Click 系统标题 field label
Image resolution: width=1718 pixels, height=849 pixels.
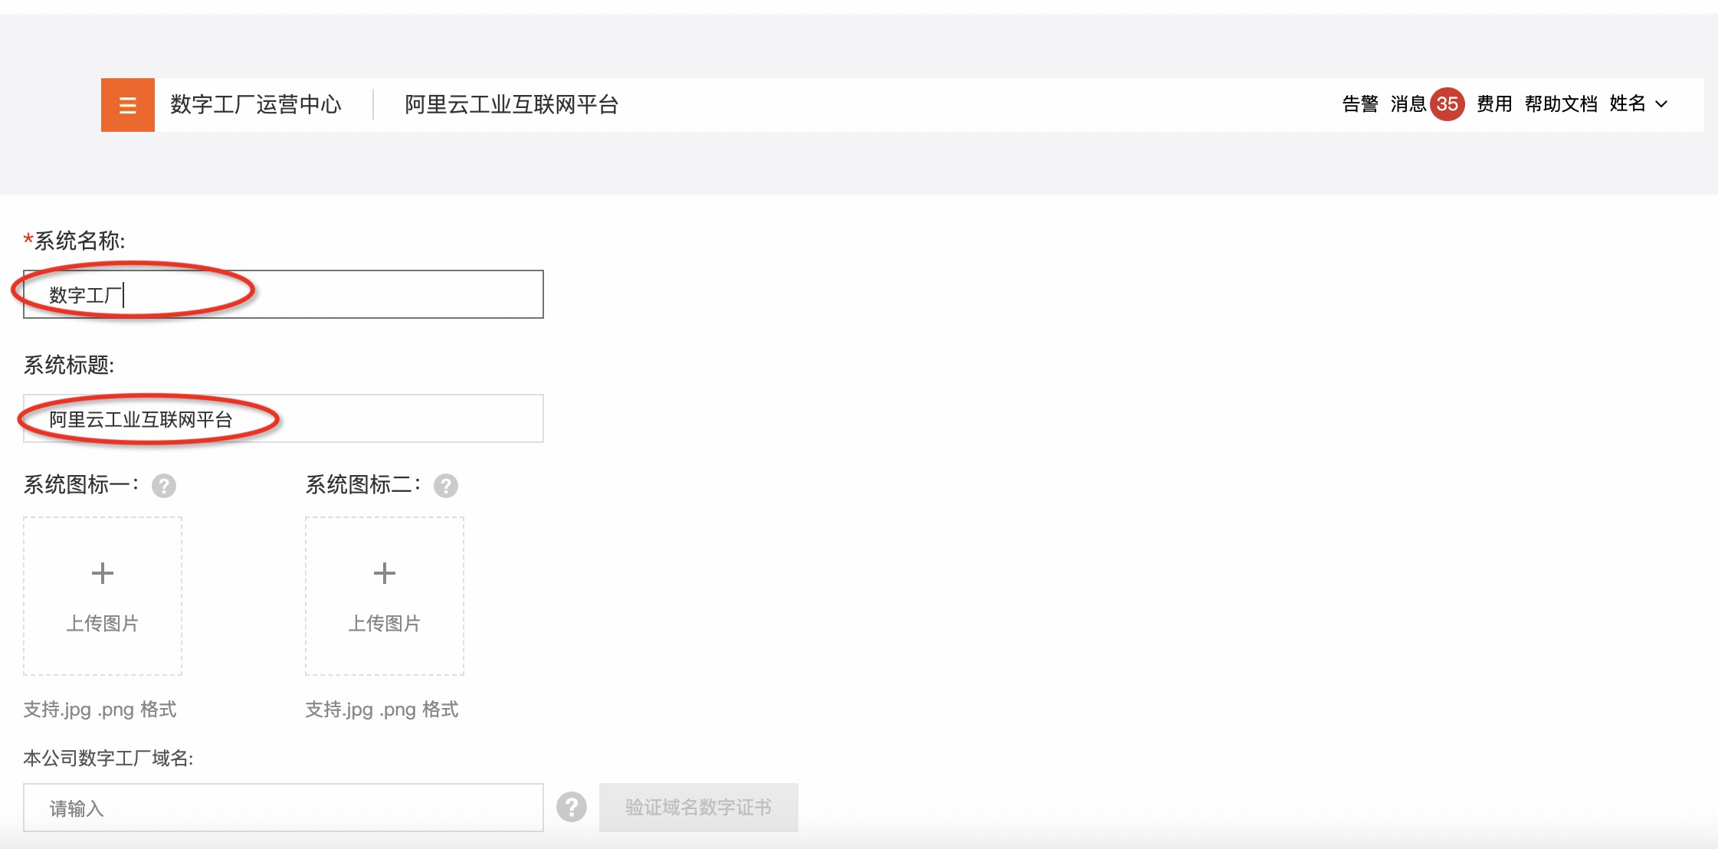click(69, 365)
